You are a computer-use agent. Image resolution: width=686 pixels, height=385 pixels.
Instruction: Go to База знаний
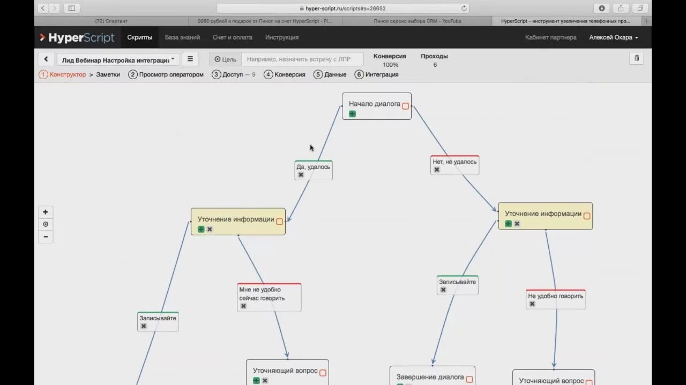click(x=182, y=37)
